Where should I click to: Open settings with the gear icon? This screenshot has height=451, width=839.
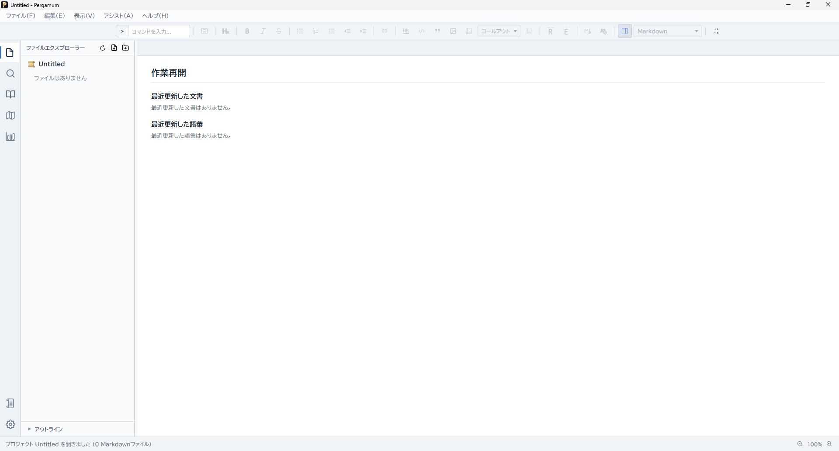[x=10, y=424]
